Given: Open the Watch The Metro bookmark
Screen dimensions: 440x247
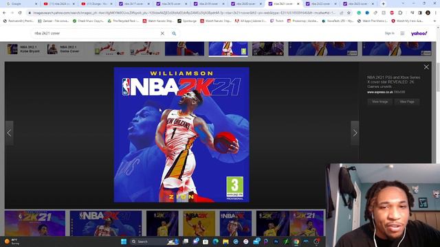Looking at the screenshot, I should pyautogui.click(x=373, y=21).
